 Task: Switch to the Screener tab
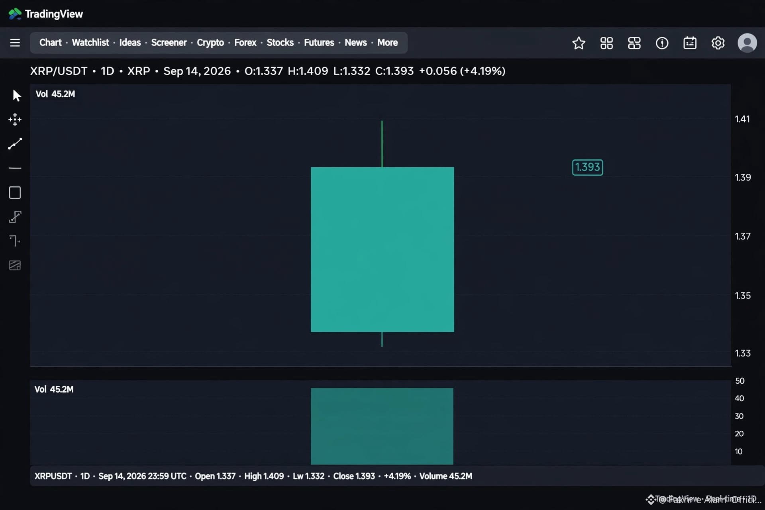169,43
